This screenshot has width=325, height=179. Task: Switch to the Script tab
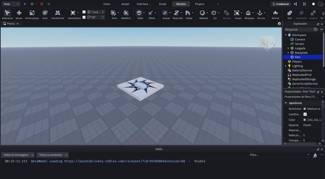point(162,4)
